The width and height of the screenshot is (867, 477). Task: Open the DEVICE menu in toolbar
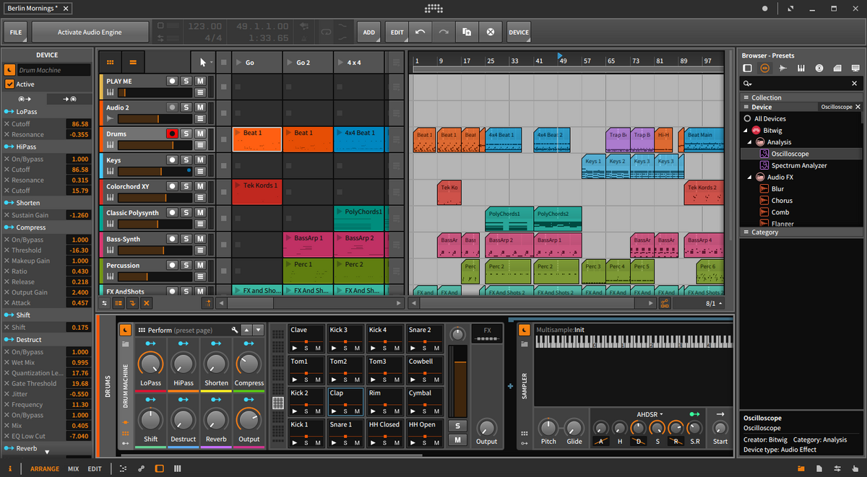pyautogui.click(x=519, y=32)
